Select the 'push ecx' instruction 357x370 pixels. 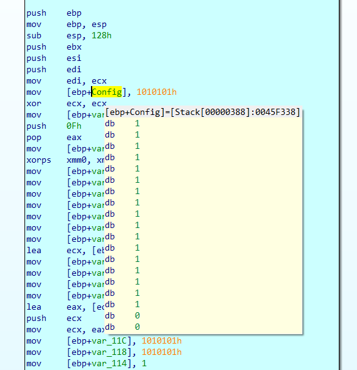pyautogui.click(x=54, y=318)
